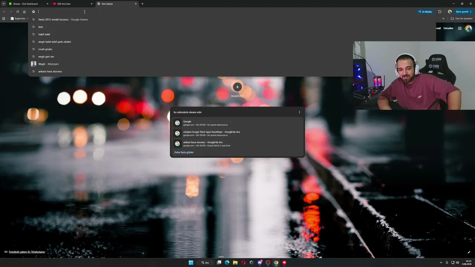This screenshot has height=267, width=475.
Task: Open a new tab with plus button
Action: [142, 4]
